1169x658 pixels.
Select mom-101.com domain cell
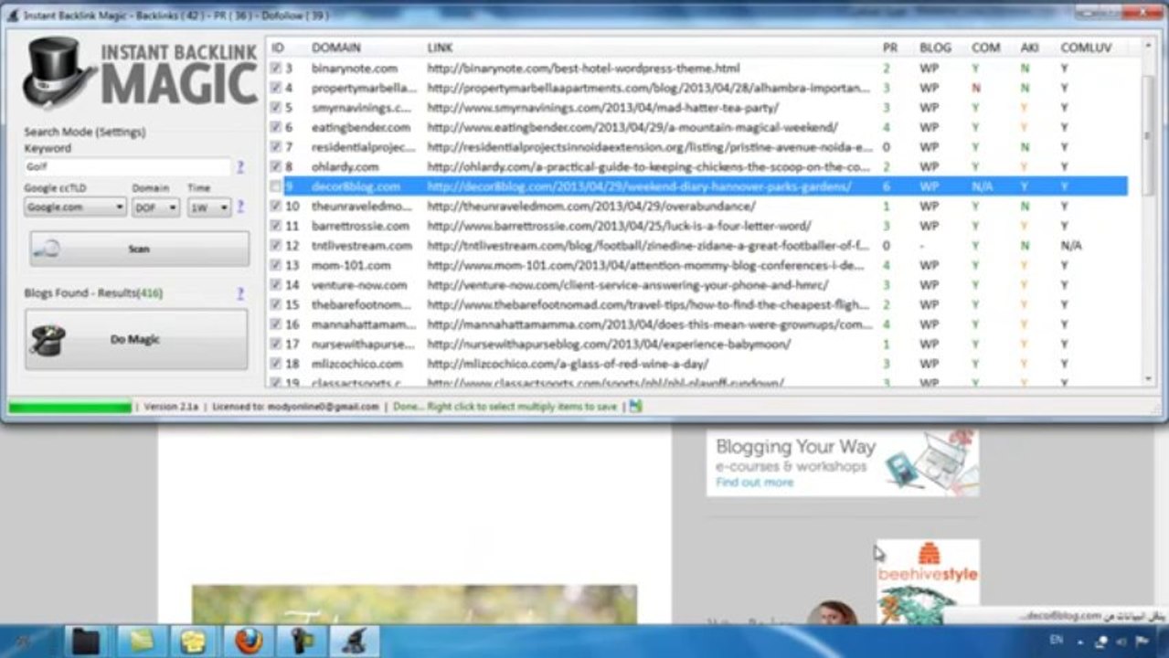pos(351,266)
